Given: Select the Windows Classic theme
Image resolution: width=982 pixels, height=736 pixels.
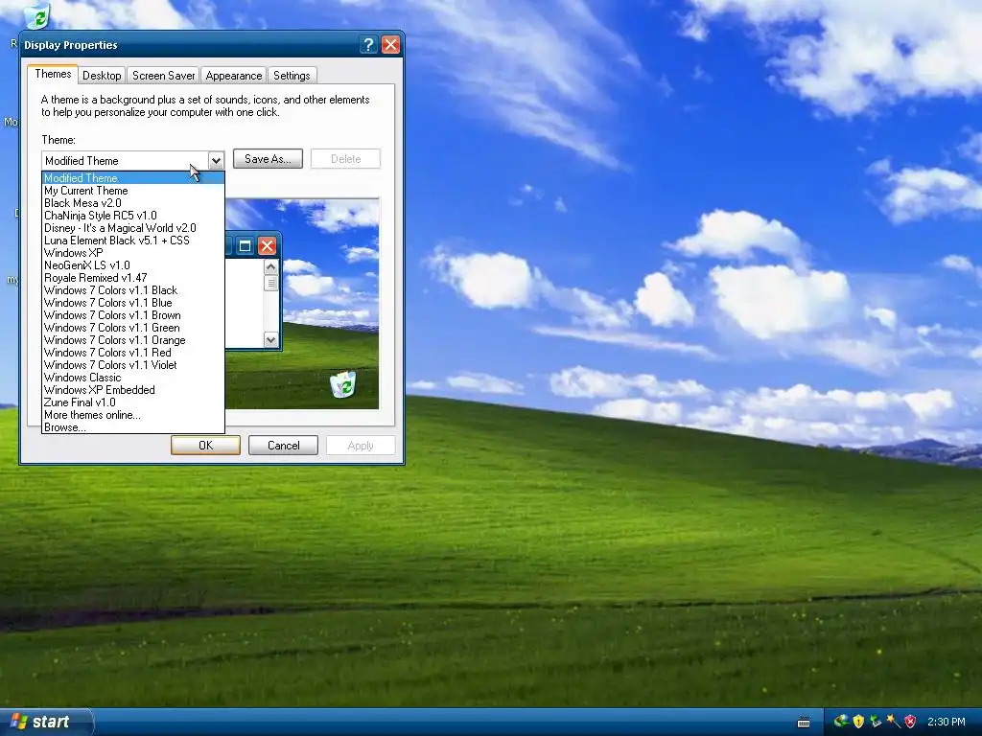Looking at the screenshot, I should [x=132, y=378].
